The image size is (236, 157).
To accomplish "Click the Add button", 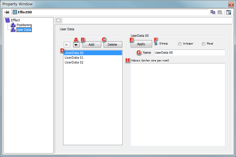I will (91, 45).
